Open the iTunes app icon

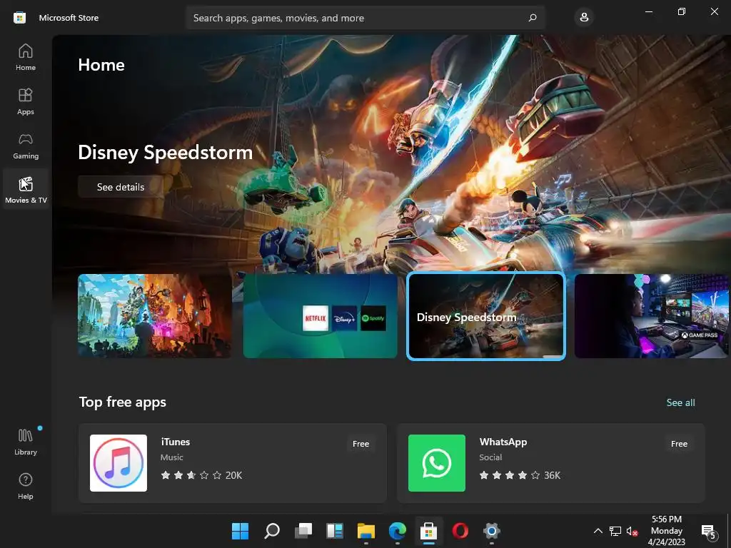tap(119, 463)
